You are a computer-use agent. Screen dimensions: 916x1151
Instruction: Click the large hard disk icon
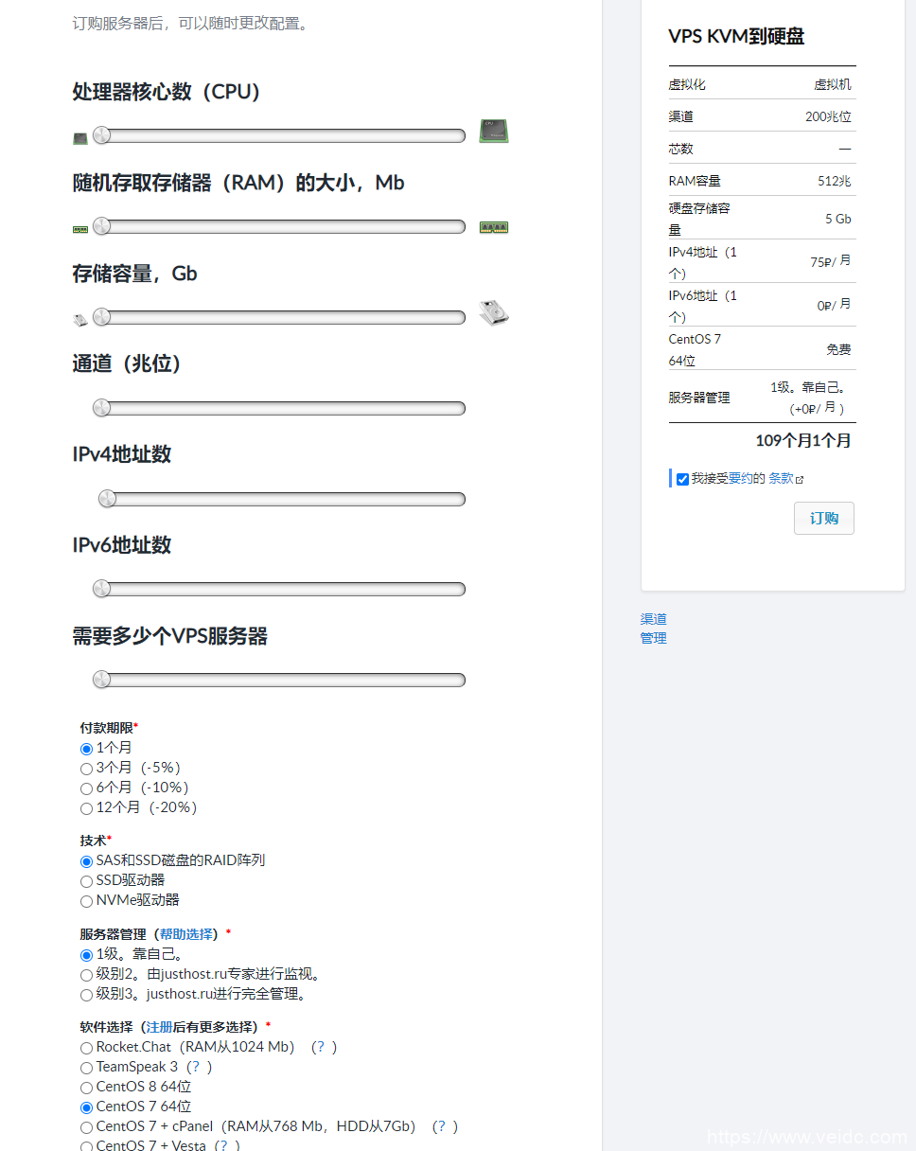494,313
